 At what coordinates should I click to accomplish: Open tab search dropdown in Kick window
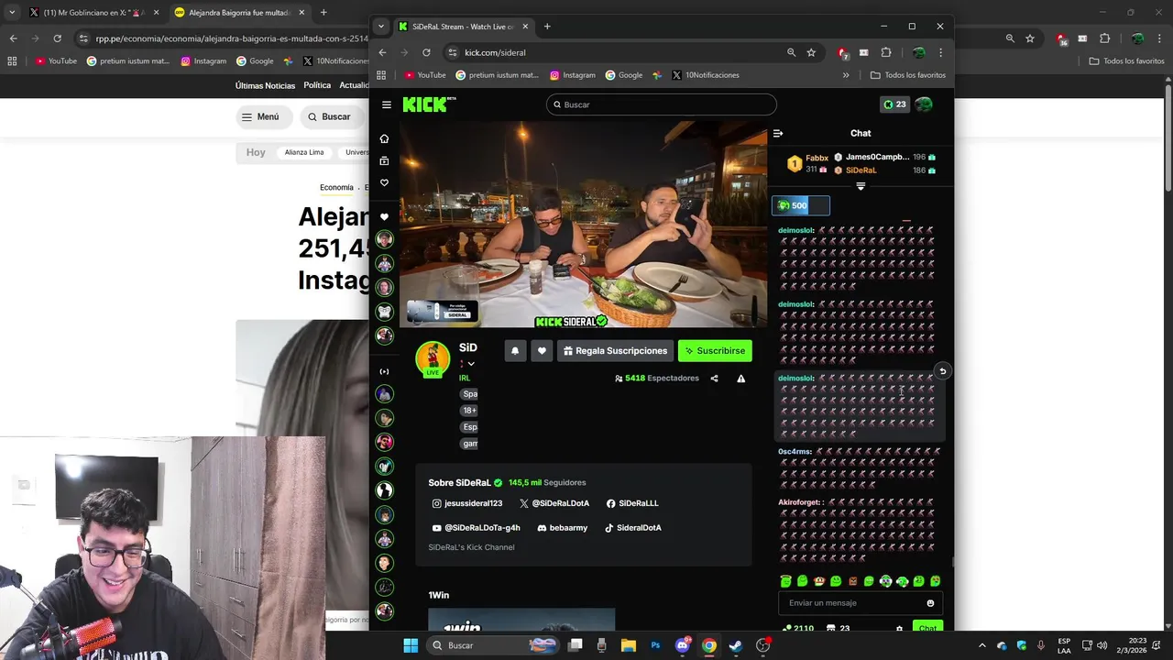click(381, 27)
